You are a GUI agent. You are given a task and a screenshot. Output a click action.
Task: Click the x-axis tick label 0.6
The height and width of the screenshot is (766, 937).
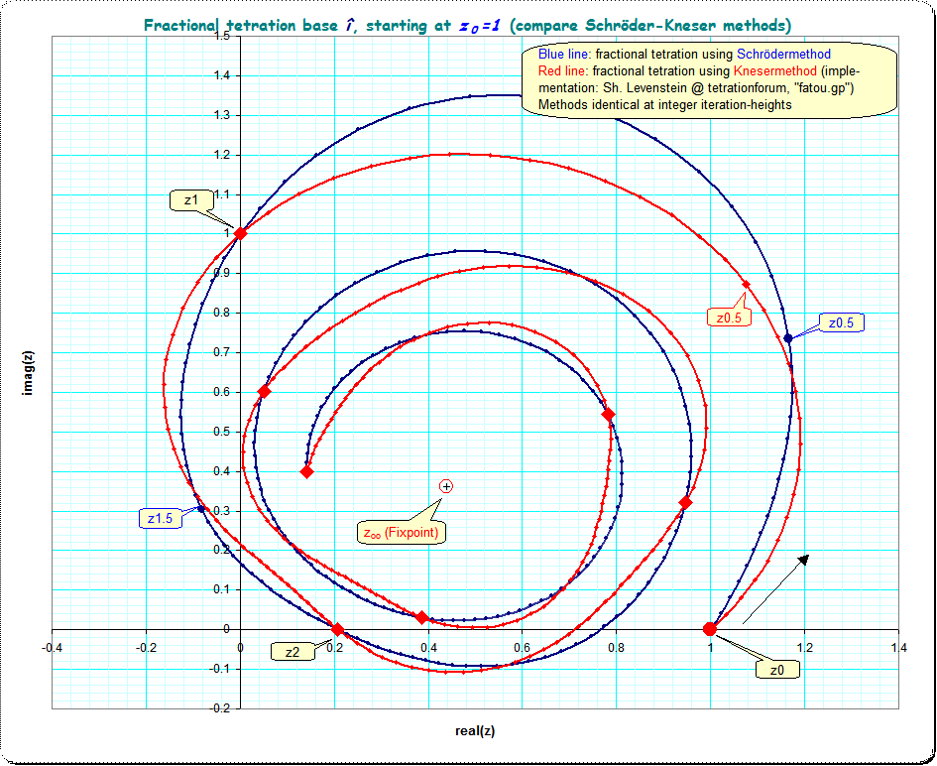[522, 648]
